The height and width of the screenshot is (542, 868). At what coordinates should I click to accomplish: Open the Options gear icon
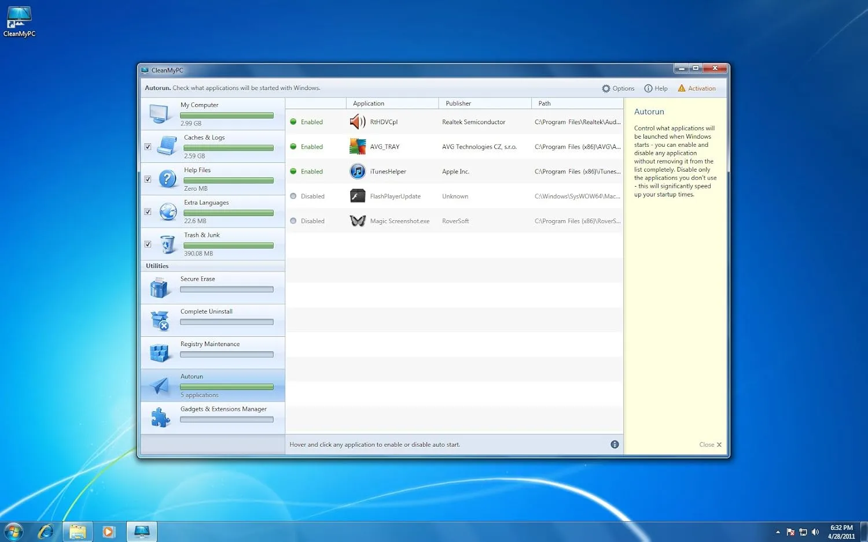click(606, 88)
